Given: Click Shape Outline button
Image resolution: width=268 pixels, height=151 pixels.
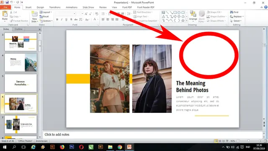Looking at the screenshot, I should click(216, 17).
